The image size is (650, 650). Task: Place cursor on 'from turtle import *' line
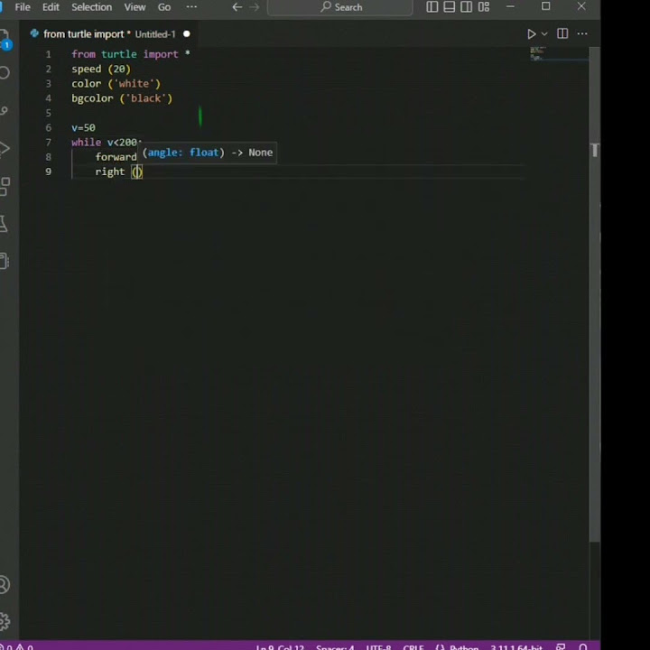click(131, 54)
